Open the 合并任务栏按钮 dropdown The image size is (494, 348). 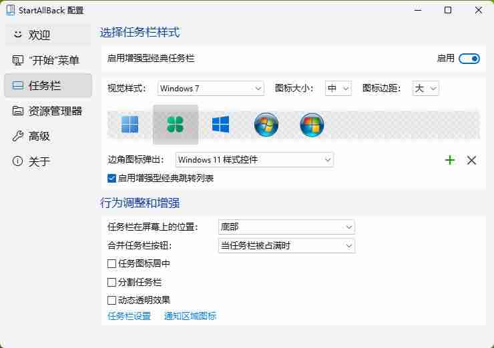[286, 245]
